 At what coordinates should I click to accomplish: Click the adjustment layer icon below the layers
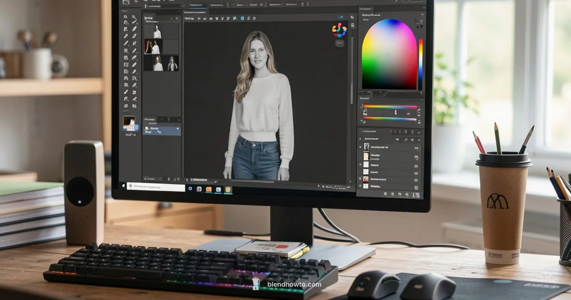pos(399,193)
